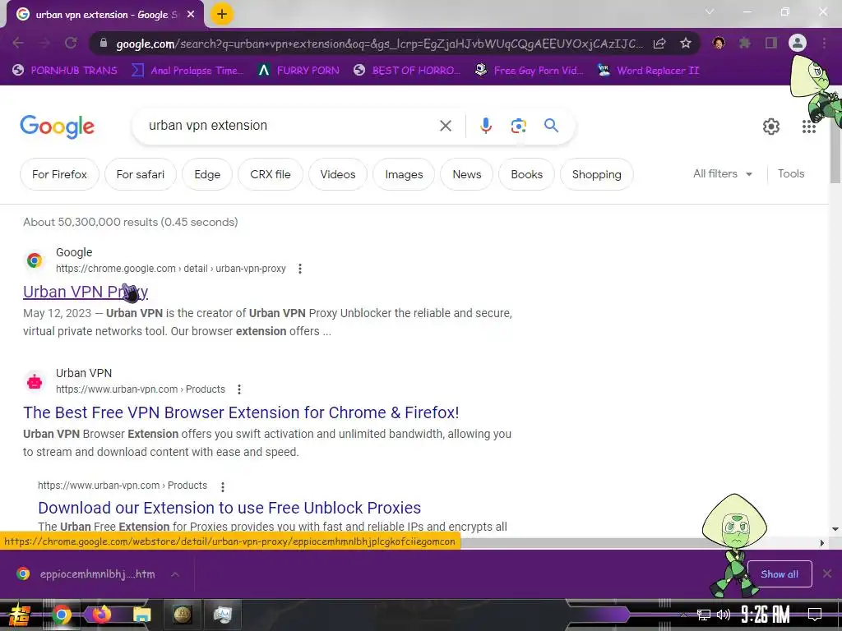
Task: Open the Urban VPN Proxy result
Action: [x=86, y=292]
